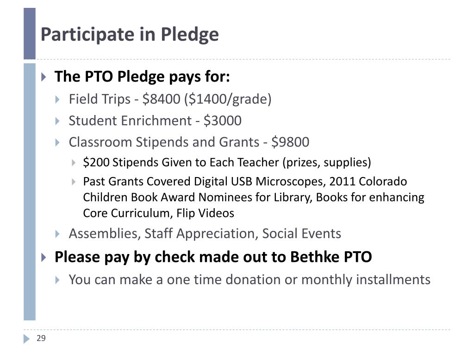Click 'Assemblies, Staff Appreciation, Social Events' text
Image resolution: width=474 pixels, height=356 pixels.
pyautogui.click(x=205, y=234)
